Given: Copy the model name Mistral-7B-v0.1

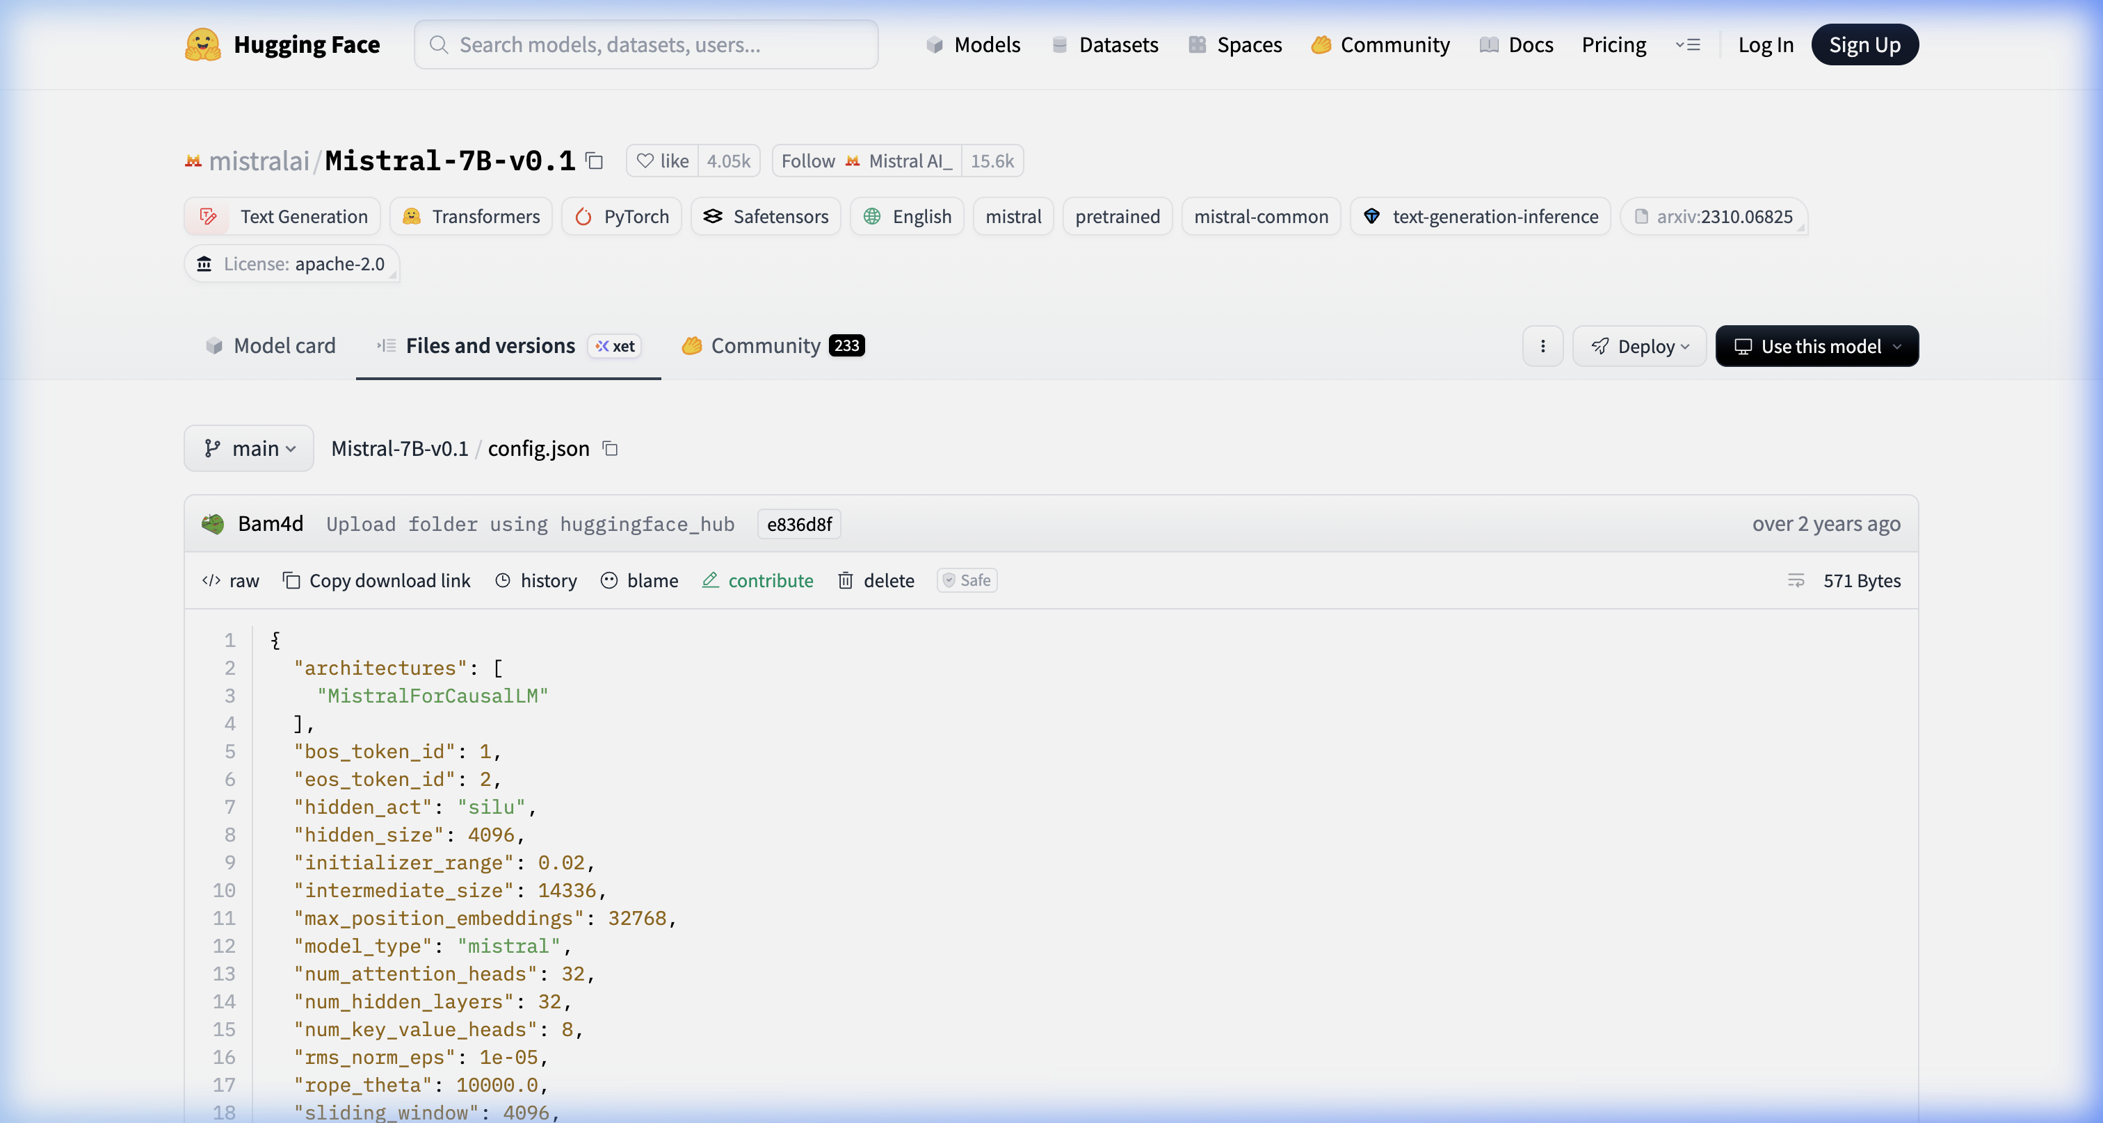Looking at the screenshot, I should coord(593,161).
